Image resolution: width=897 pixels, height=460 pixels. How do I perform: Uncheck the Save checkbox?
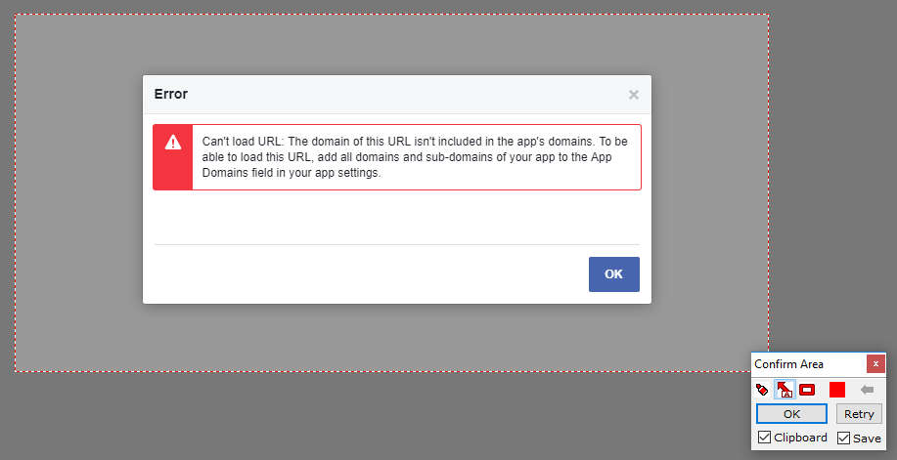click(x=844, y=438)
